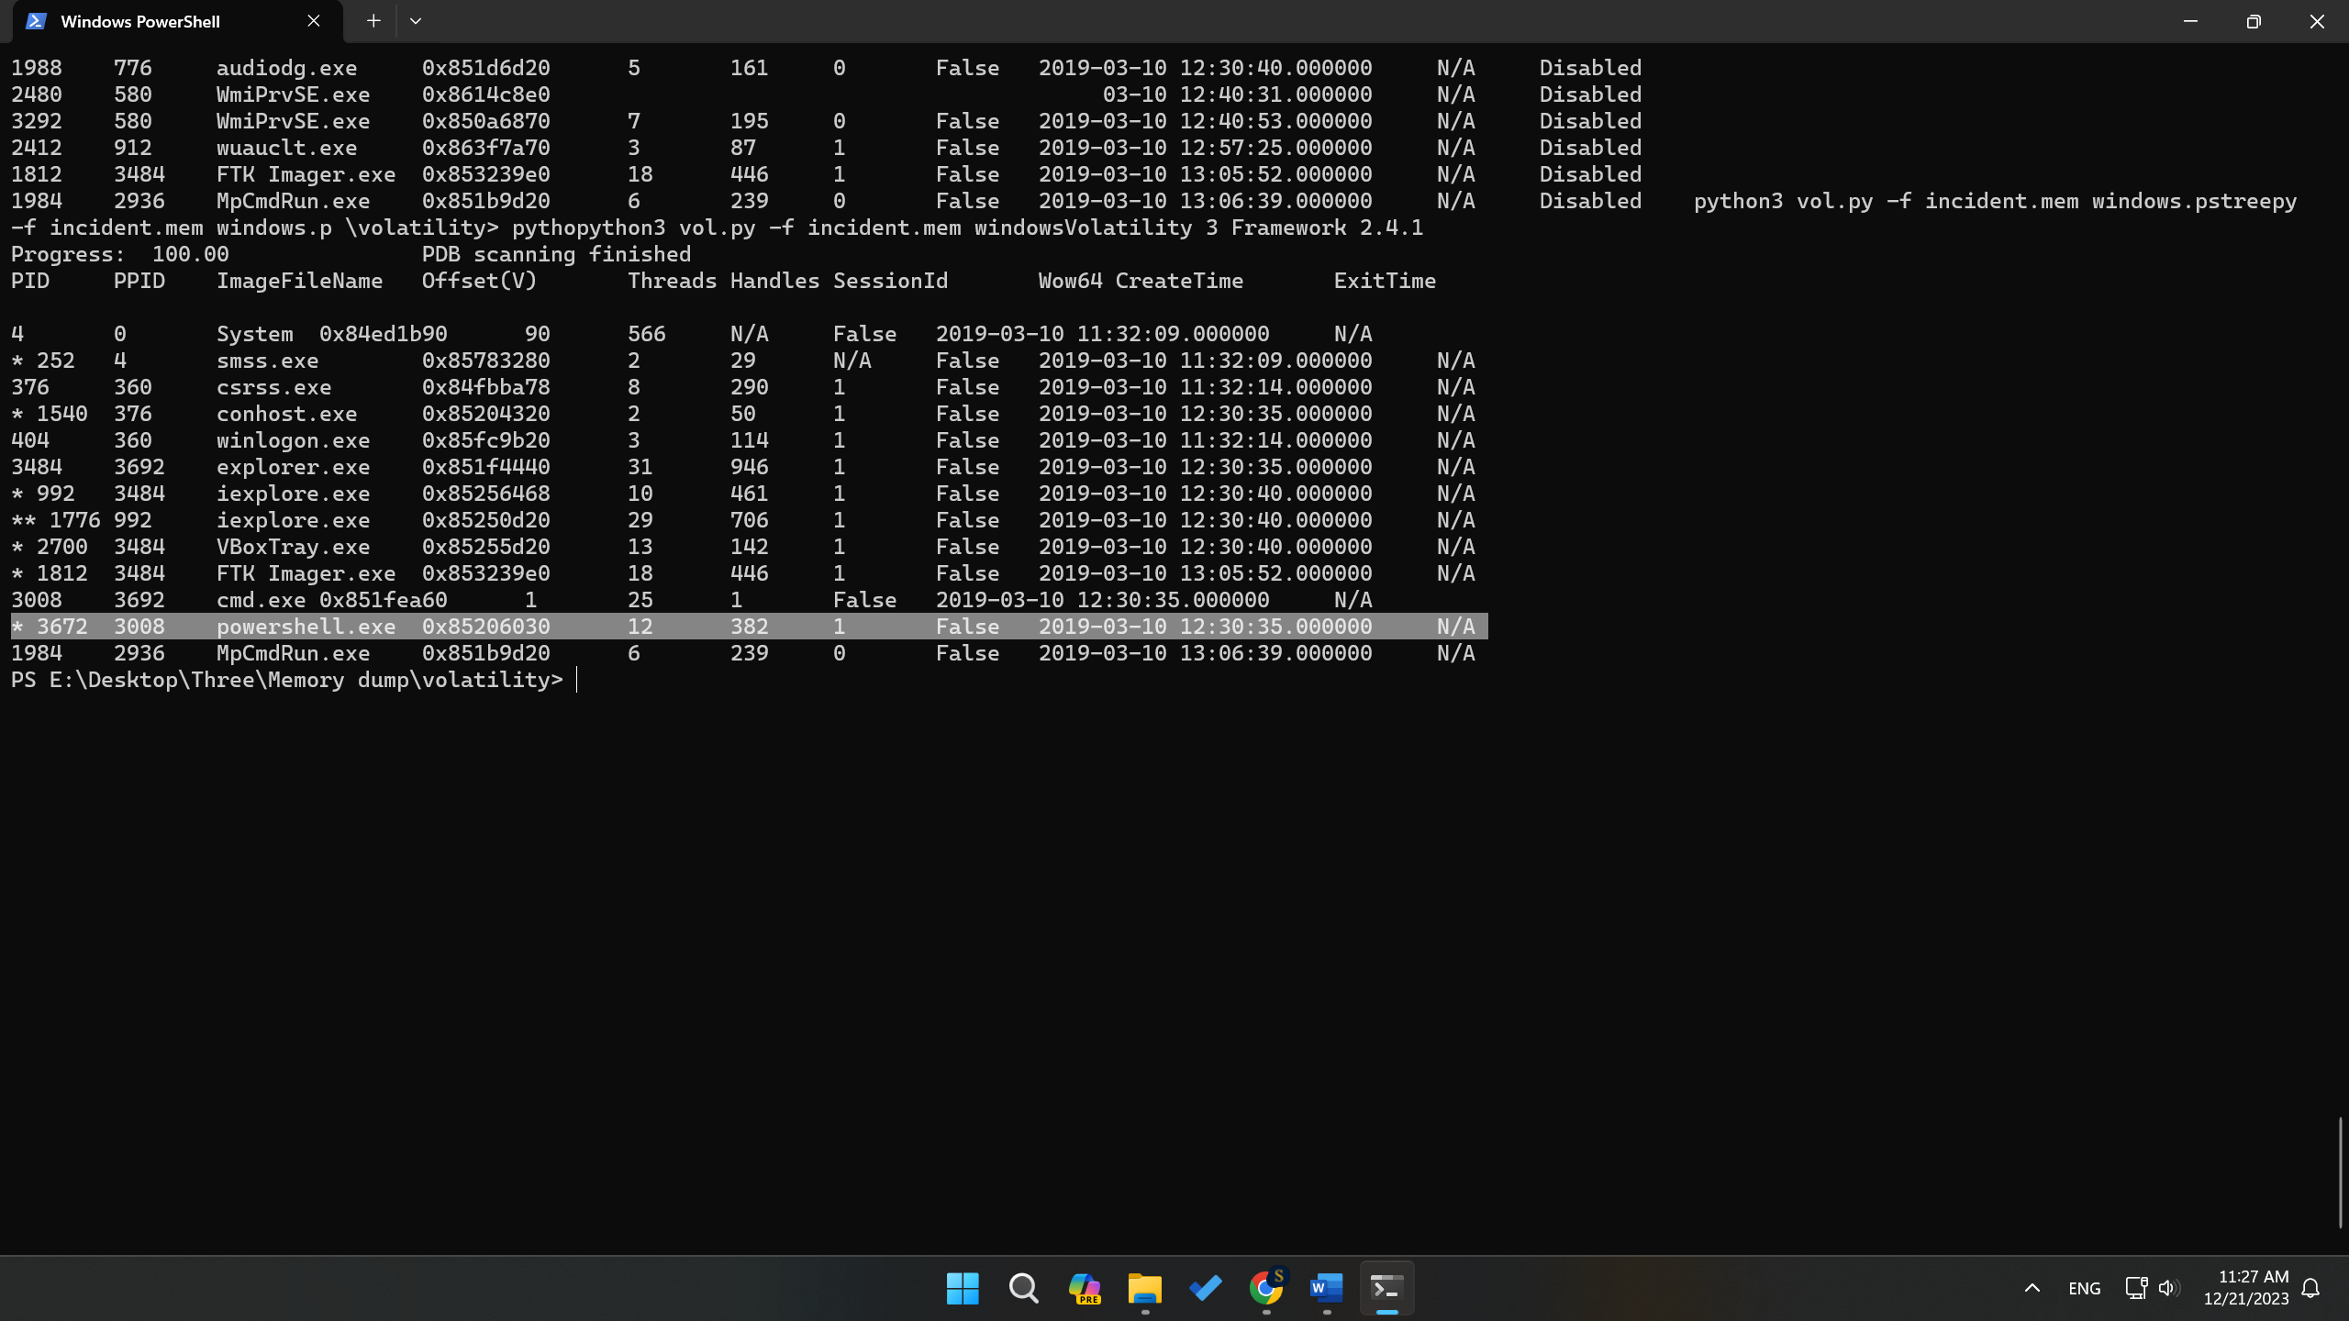Click the Threads column header

(672, 281)
